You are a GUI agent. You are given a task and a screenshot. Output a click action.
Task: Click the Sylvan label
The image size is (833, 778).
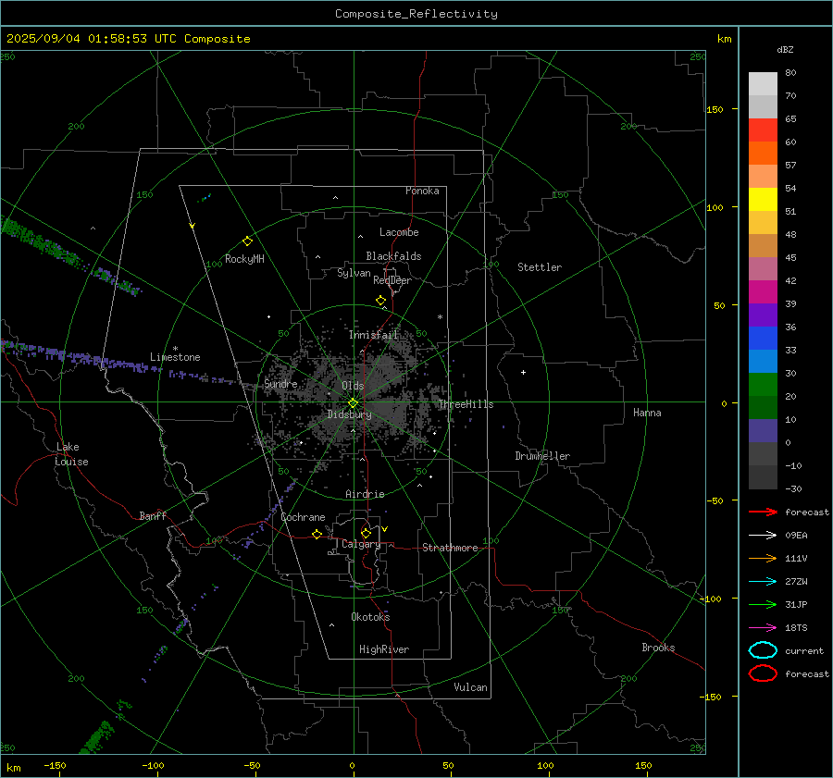click(354, 273)
